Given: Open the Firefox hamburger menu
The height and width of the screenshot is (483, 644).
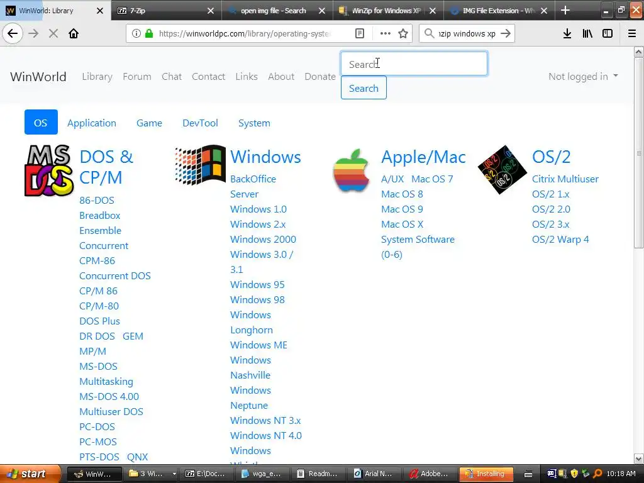Looking at the screenshot, I should click(x=632, y=33).
